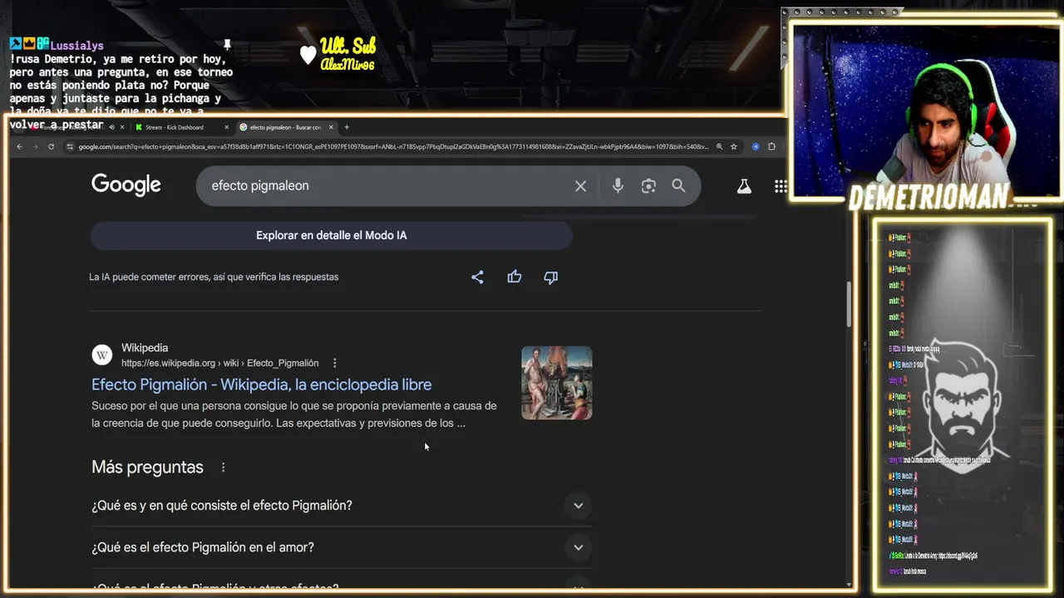Open a new browser tab with plus
This screenshot has height=598, width=1064.
click(x=347, y=127)
